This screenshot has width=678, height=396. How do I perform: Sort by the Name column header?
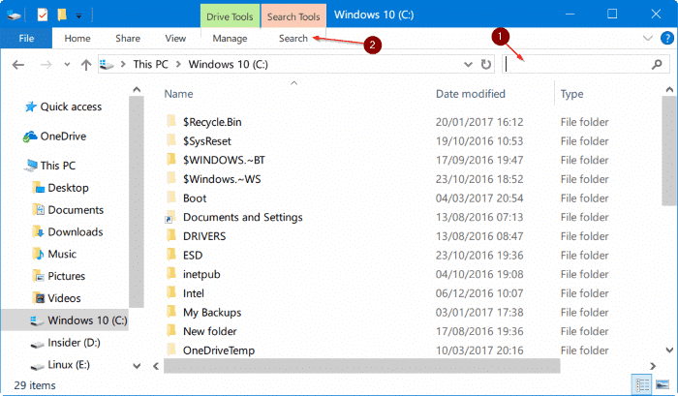[178, 94]
